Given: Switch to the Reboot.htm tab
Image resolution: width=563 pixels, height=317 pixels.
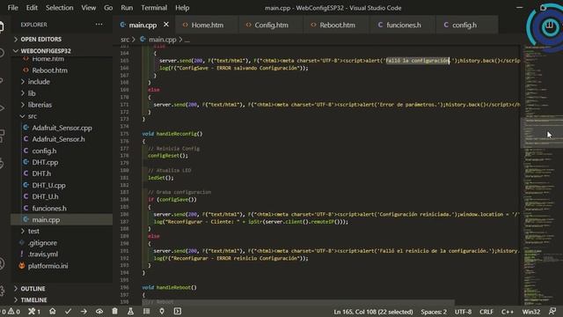Looking at the screenshot, I should tap(337, 25).
